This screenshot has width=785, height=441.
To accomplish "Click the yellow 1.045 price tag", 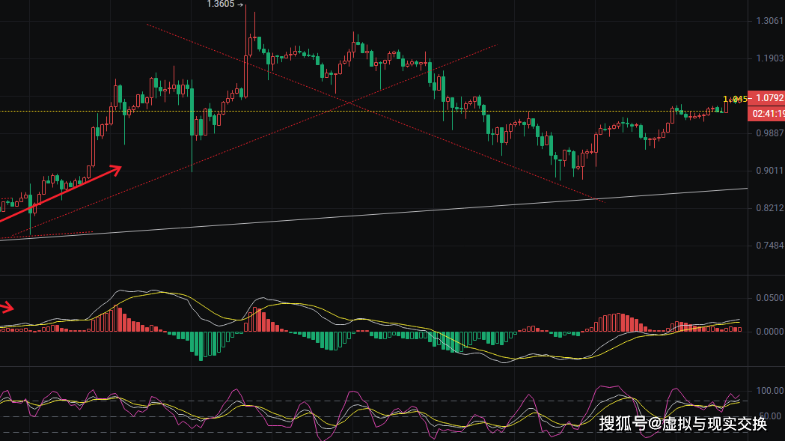I will coord(734,99).
